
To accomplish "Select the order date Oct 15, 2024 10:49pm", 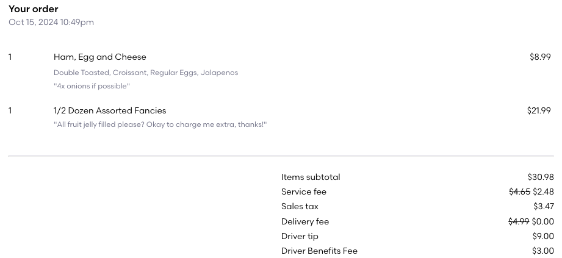I will 51,23.
